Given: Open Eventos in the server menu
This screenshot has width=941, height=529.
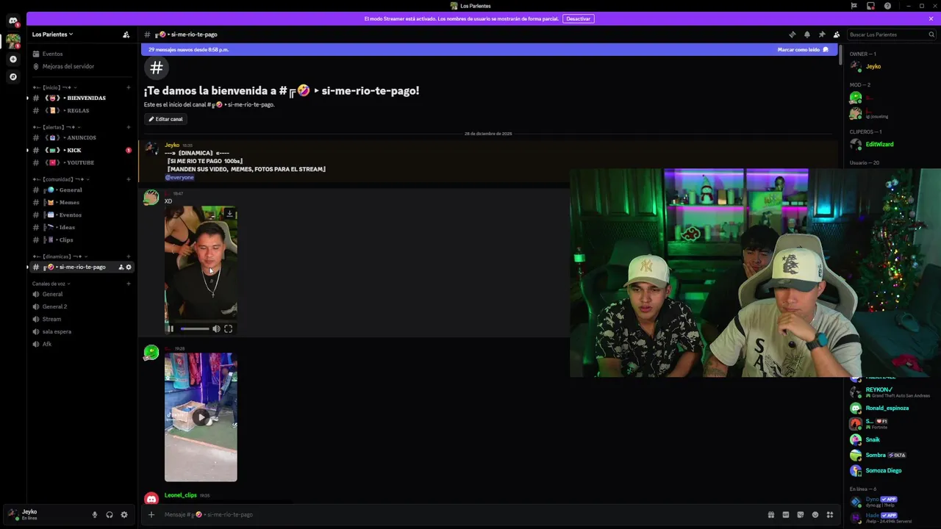Looking at the screenshot, I should pyautogui.click(x=81, y=54).
